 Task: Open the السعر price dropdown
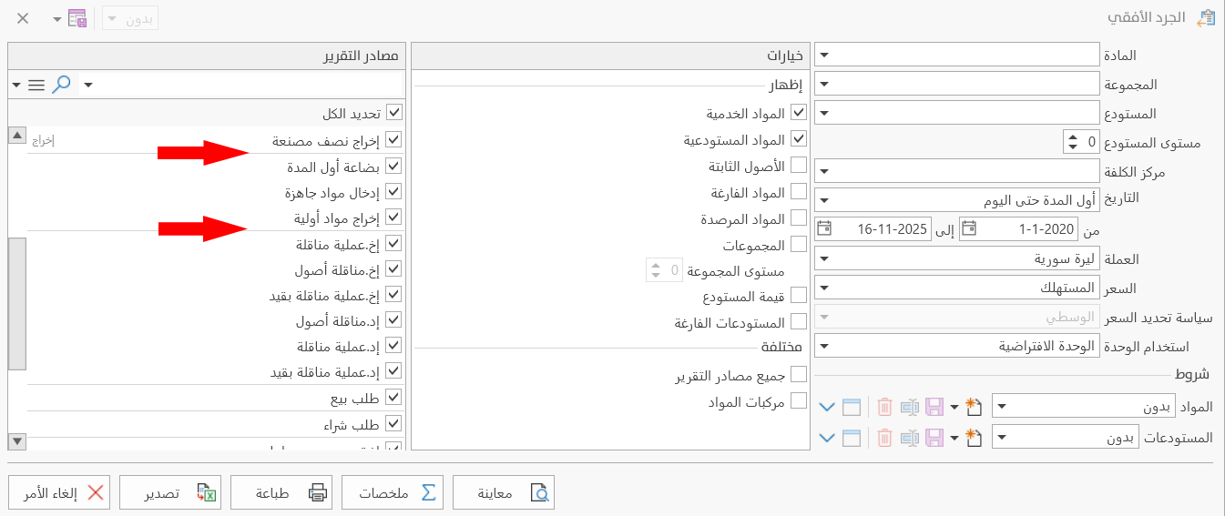(x=823, y=288)
